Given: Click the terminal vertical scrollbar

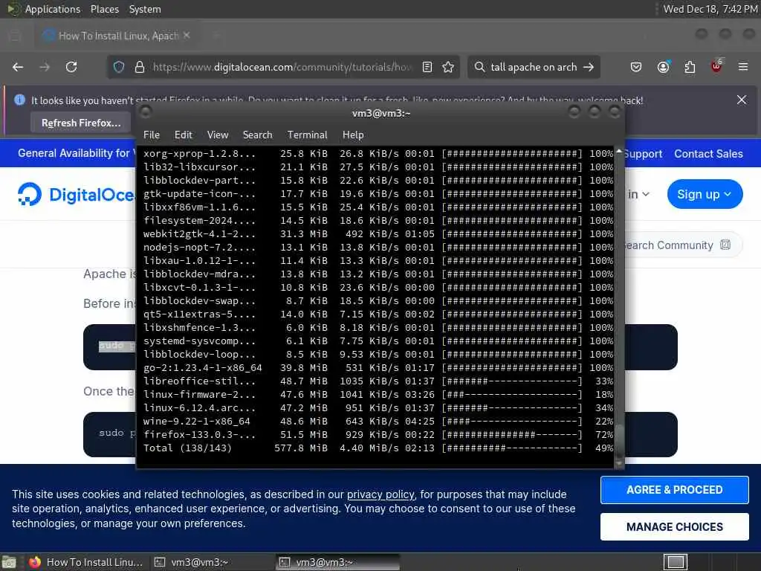Looking at the screenshot, I should click(x=619, y=307).
